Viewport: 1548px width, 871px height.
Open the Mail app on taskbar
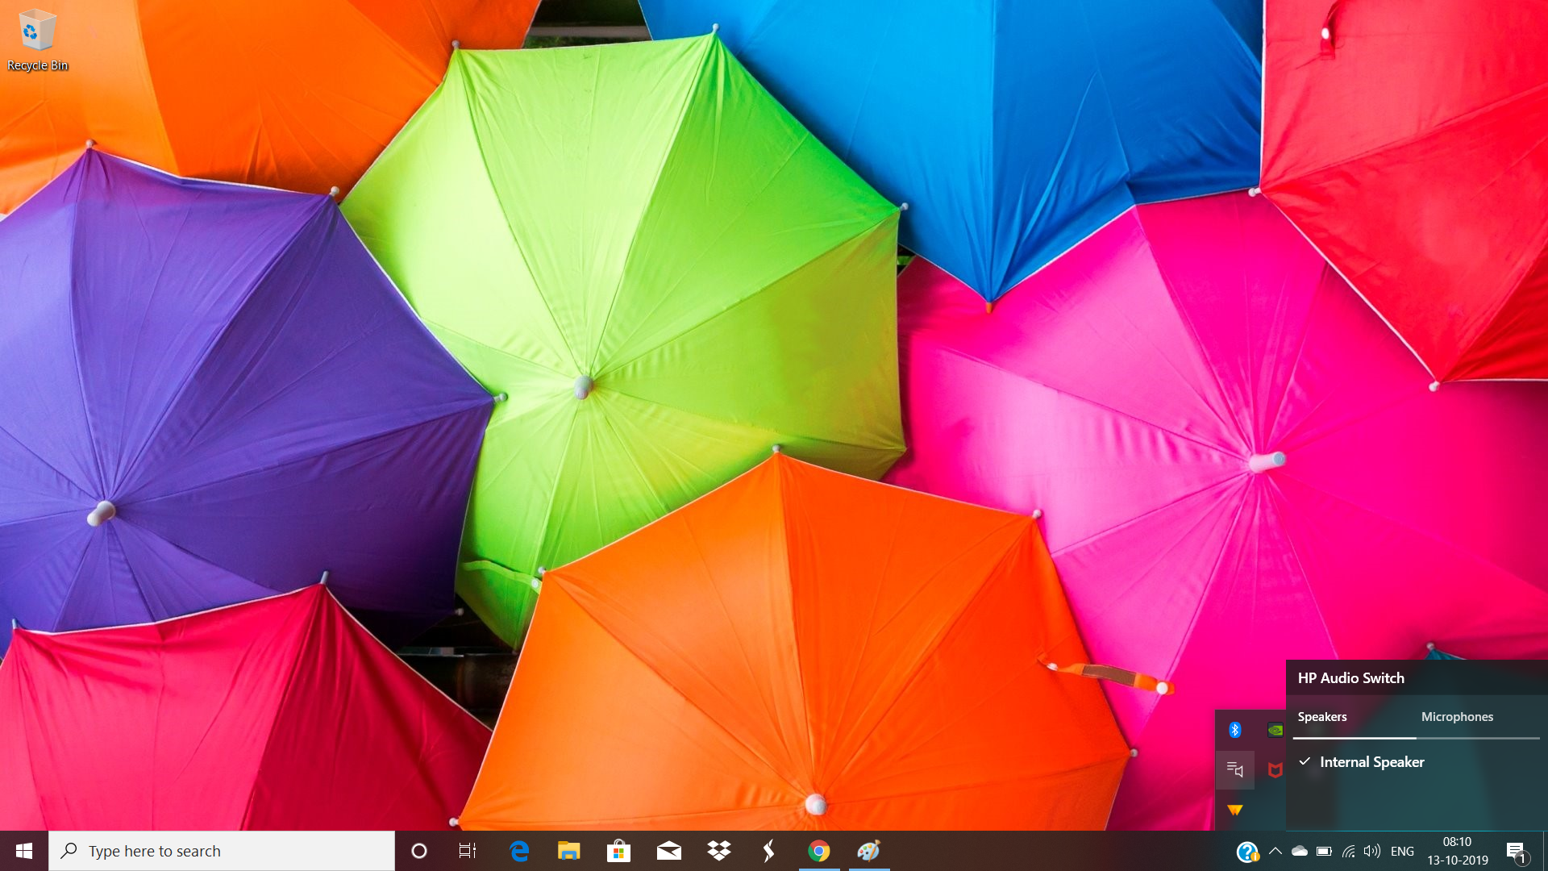tap(669, 851)
